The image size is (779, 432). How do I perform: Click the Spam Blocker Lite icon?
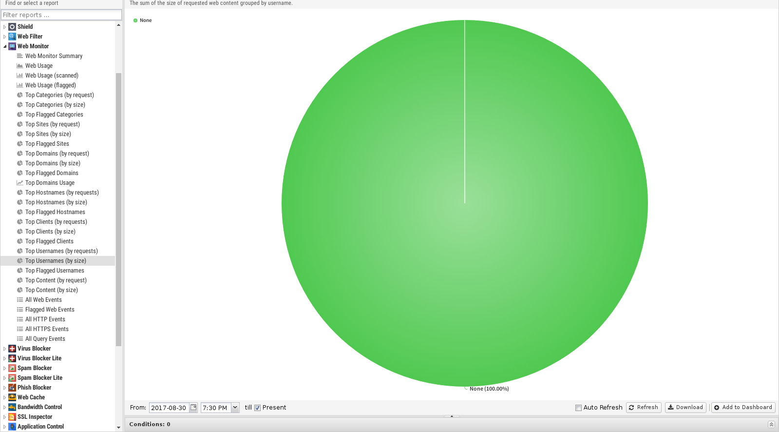[x=12, y=378]
